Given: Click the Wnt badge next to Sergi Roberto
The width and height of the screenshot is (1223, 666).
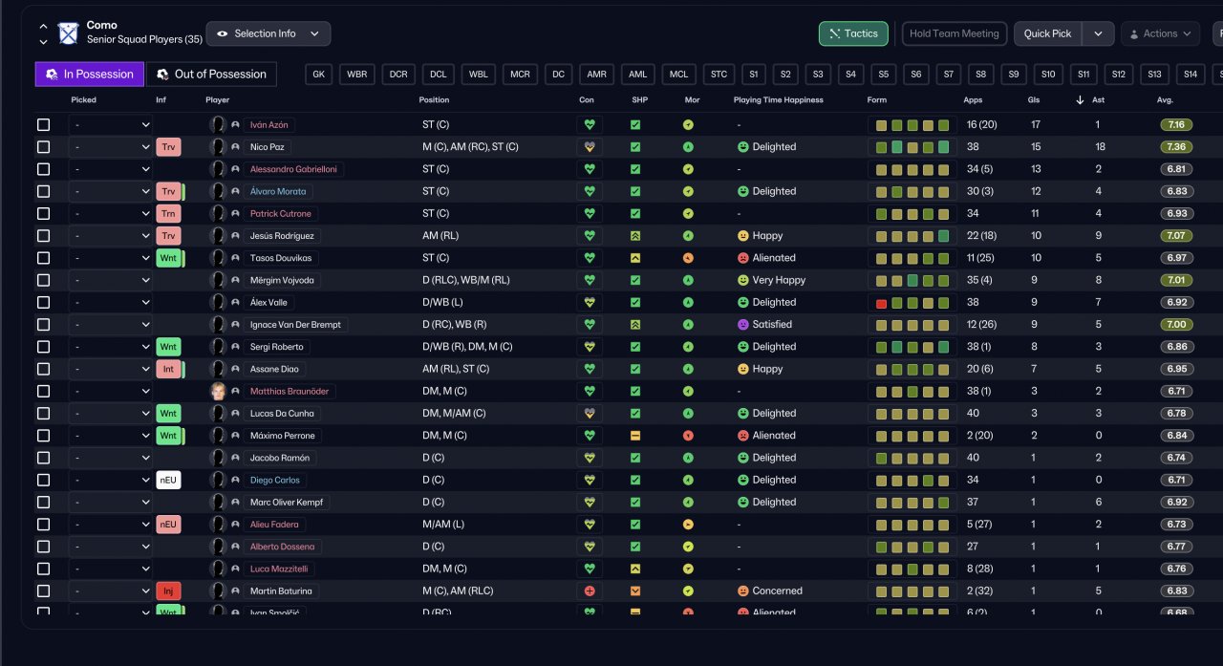Looking at the screenshot, I should click(168, 347).
